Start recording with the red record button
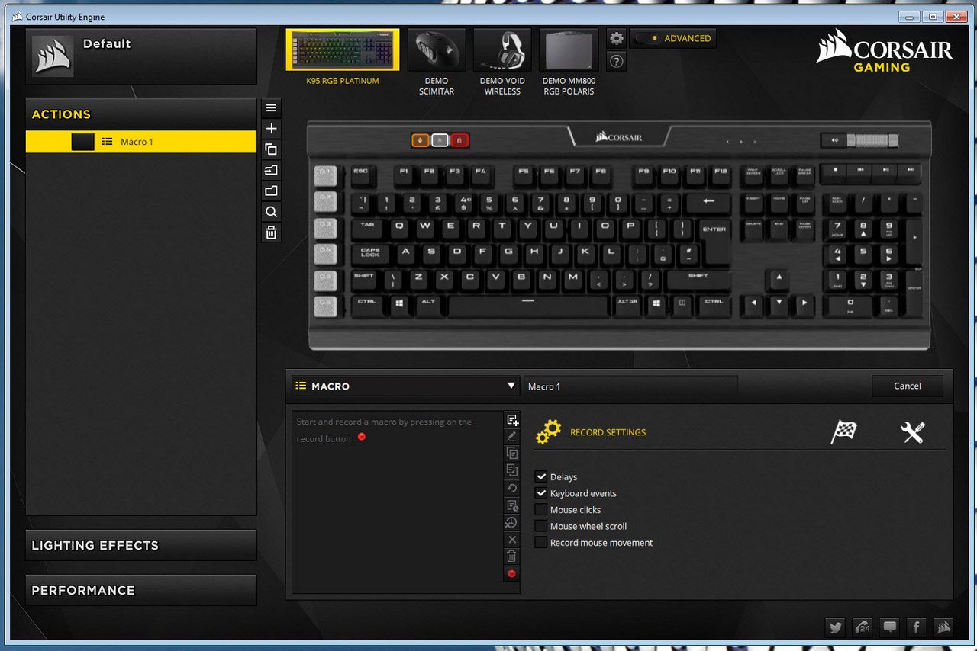Image resolution: width=977 pixels, height=651 pixels. pos(512,573)
